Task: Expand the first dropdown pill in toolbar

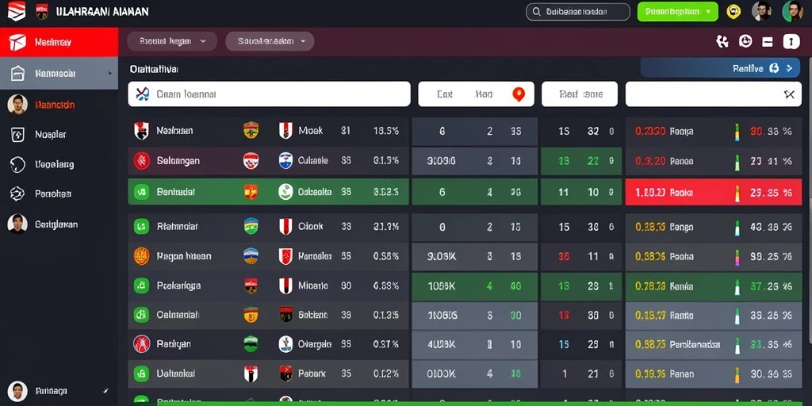Action: (172, 41)
